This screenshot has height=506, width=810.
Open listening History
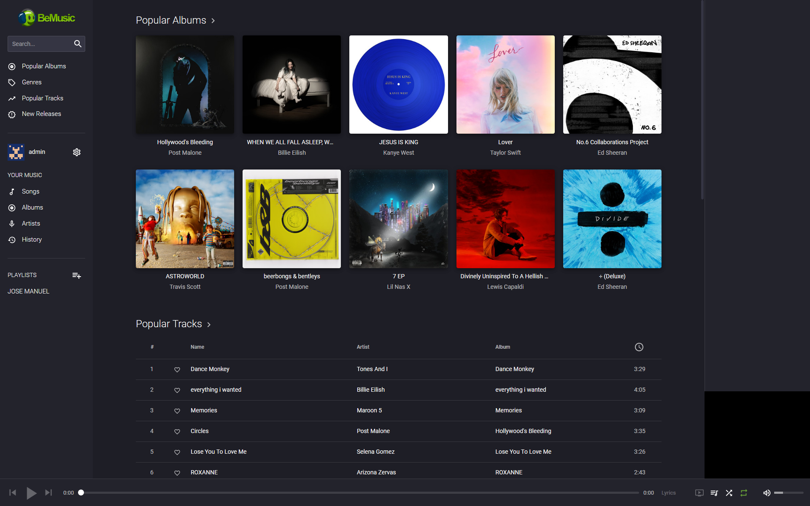pyautogui.click(x=32, y=240)
